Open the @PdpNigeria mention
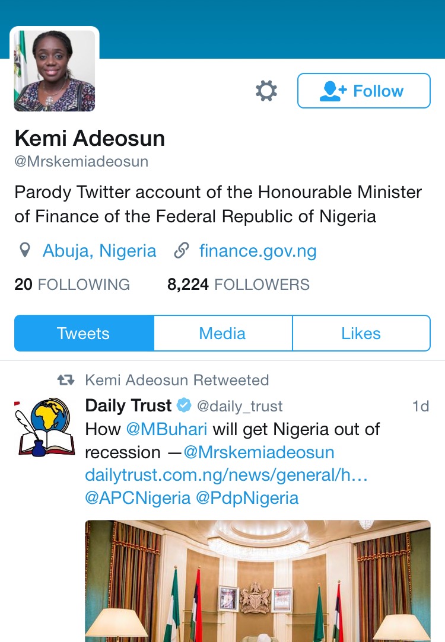The image size is (445, 642). click(x=247, y=497)
